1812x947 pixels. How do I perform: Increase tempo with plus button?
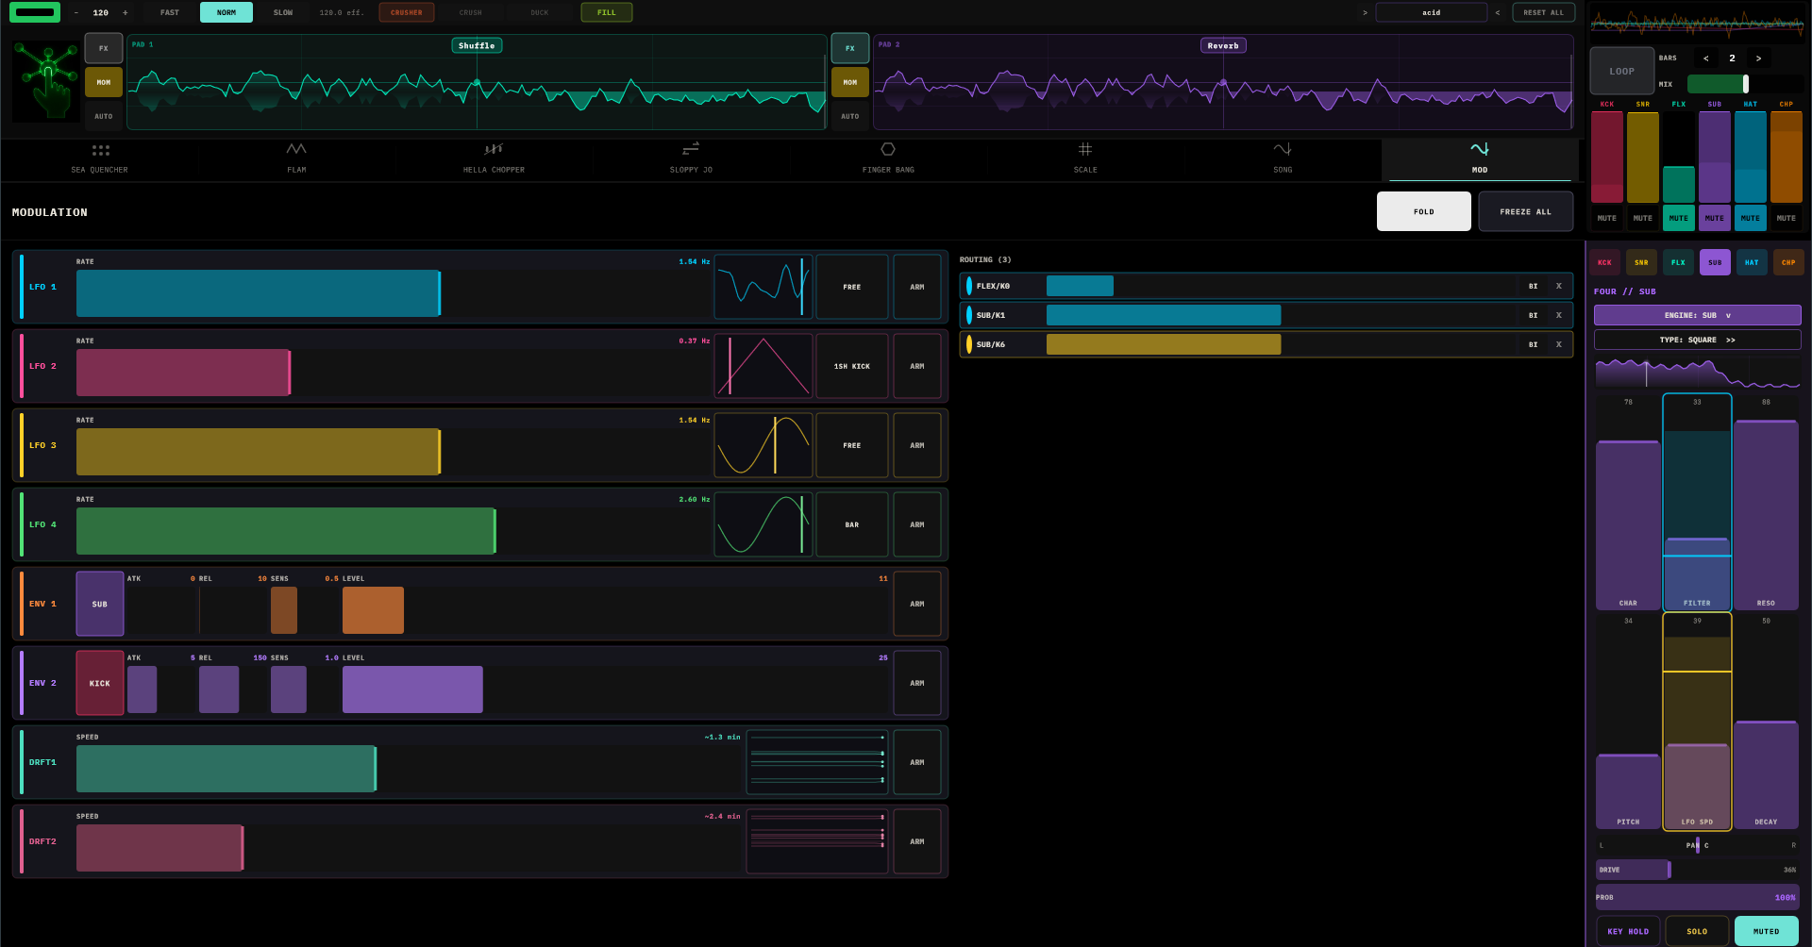[x=125, y=12]
